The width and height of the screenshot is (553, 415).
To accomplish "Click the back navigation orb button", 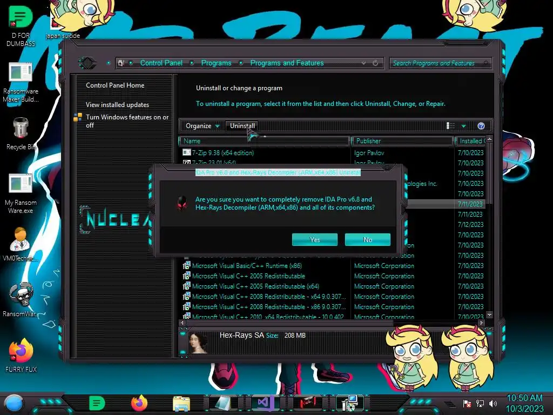I will (87, 63).
